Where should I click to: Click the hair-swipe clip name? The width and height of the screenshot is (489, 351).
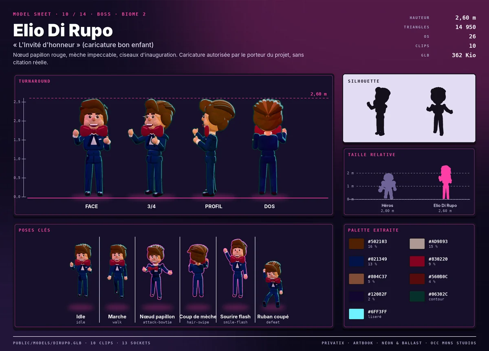pyautogui.click(x=198, y=322)
